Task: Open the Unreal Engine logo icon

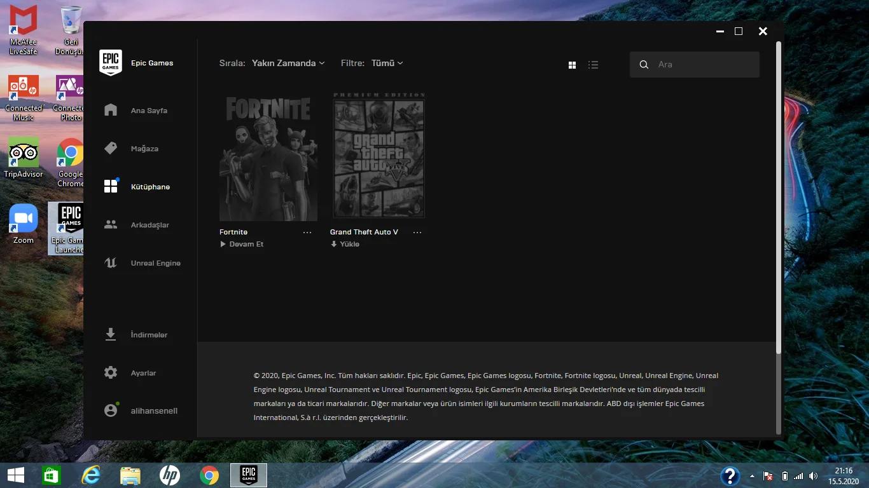Action: pyautogui.click(x=111, y=263)
